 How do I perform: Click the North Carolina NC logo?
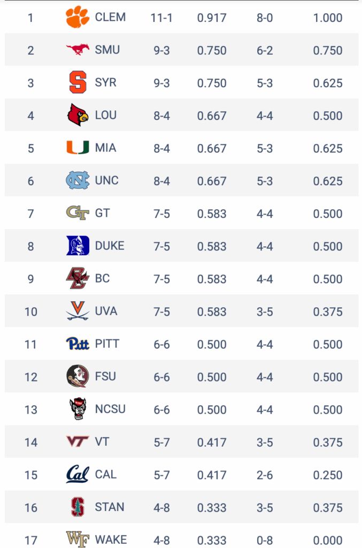[x=78, y=180]
